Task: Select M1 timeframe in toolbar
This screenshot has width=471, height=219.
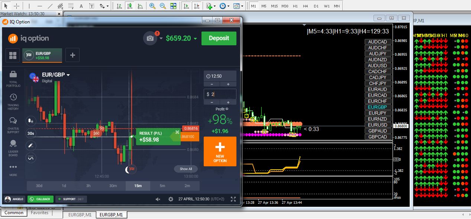Action: [253, 6]
